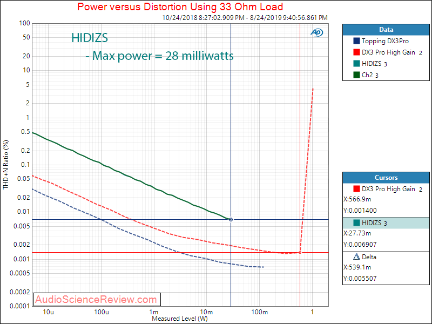This screenshot has height=324, width=432.
Task: Click the Data panel header
Action: [x=386, y=30]
